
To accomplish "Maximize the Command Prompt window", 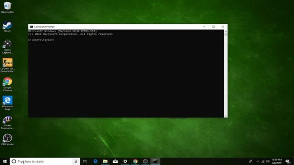I will click(214, 27).
